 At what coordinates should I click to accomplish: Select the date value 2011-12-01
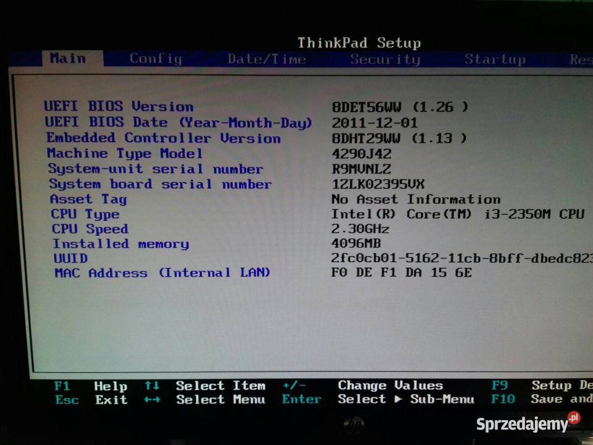[375, 123]
